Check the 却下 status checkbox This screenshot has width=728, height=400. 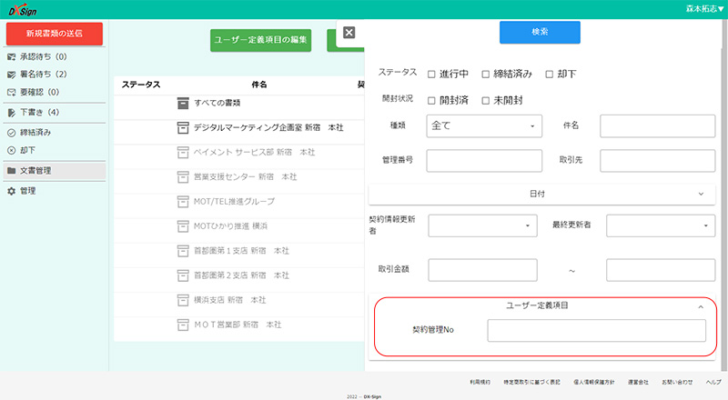[x=550, y=75]
